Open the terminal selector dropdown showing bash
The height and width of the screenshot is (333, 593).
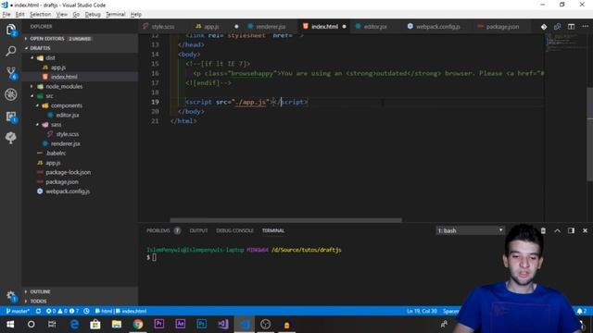point(470,230)
